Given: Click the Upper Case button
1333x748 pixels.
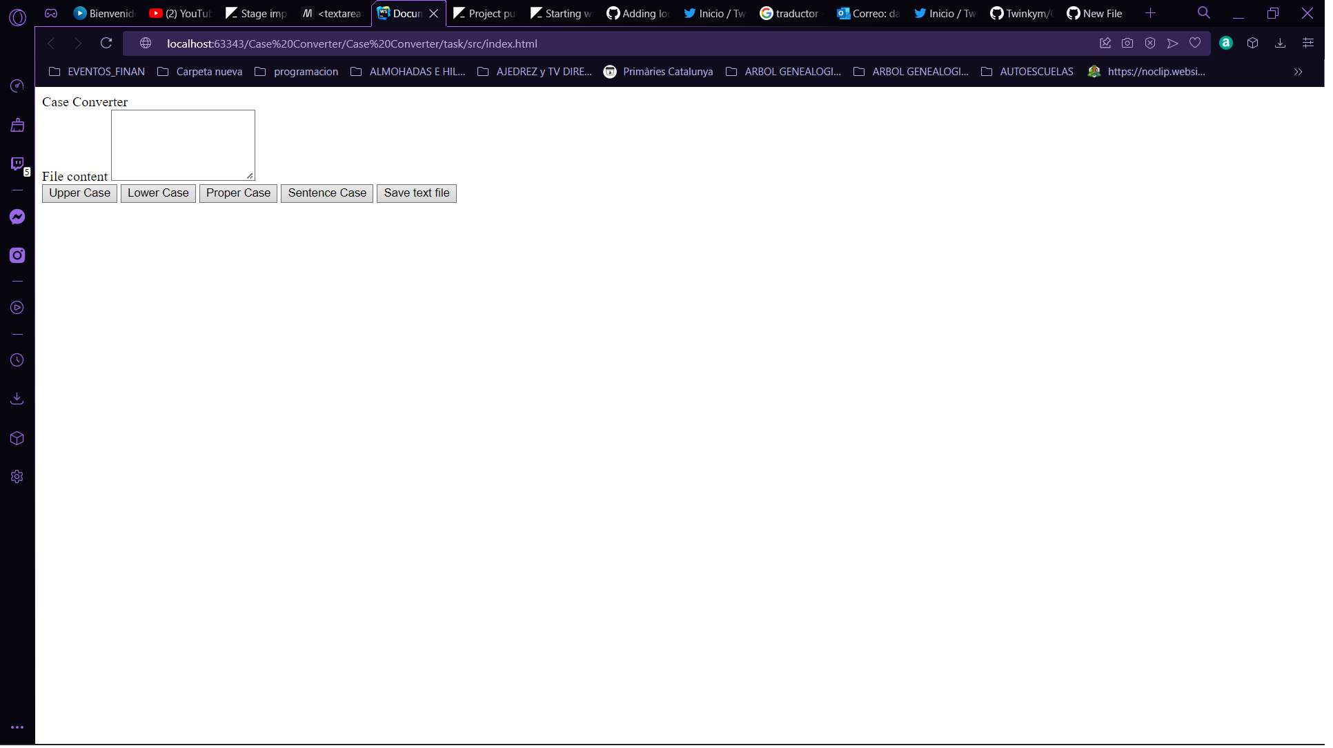Looking at the screenshot, I should click(79, 193).
